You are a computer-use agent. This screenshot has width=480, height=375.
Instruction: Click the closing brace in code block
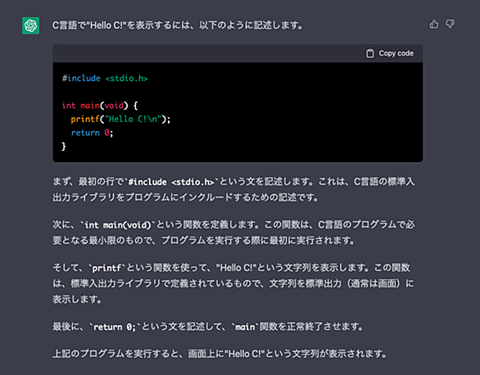pos(64,147)
